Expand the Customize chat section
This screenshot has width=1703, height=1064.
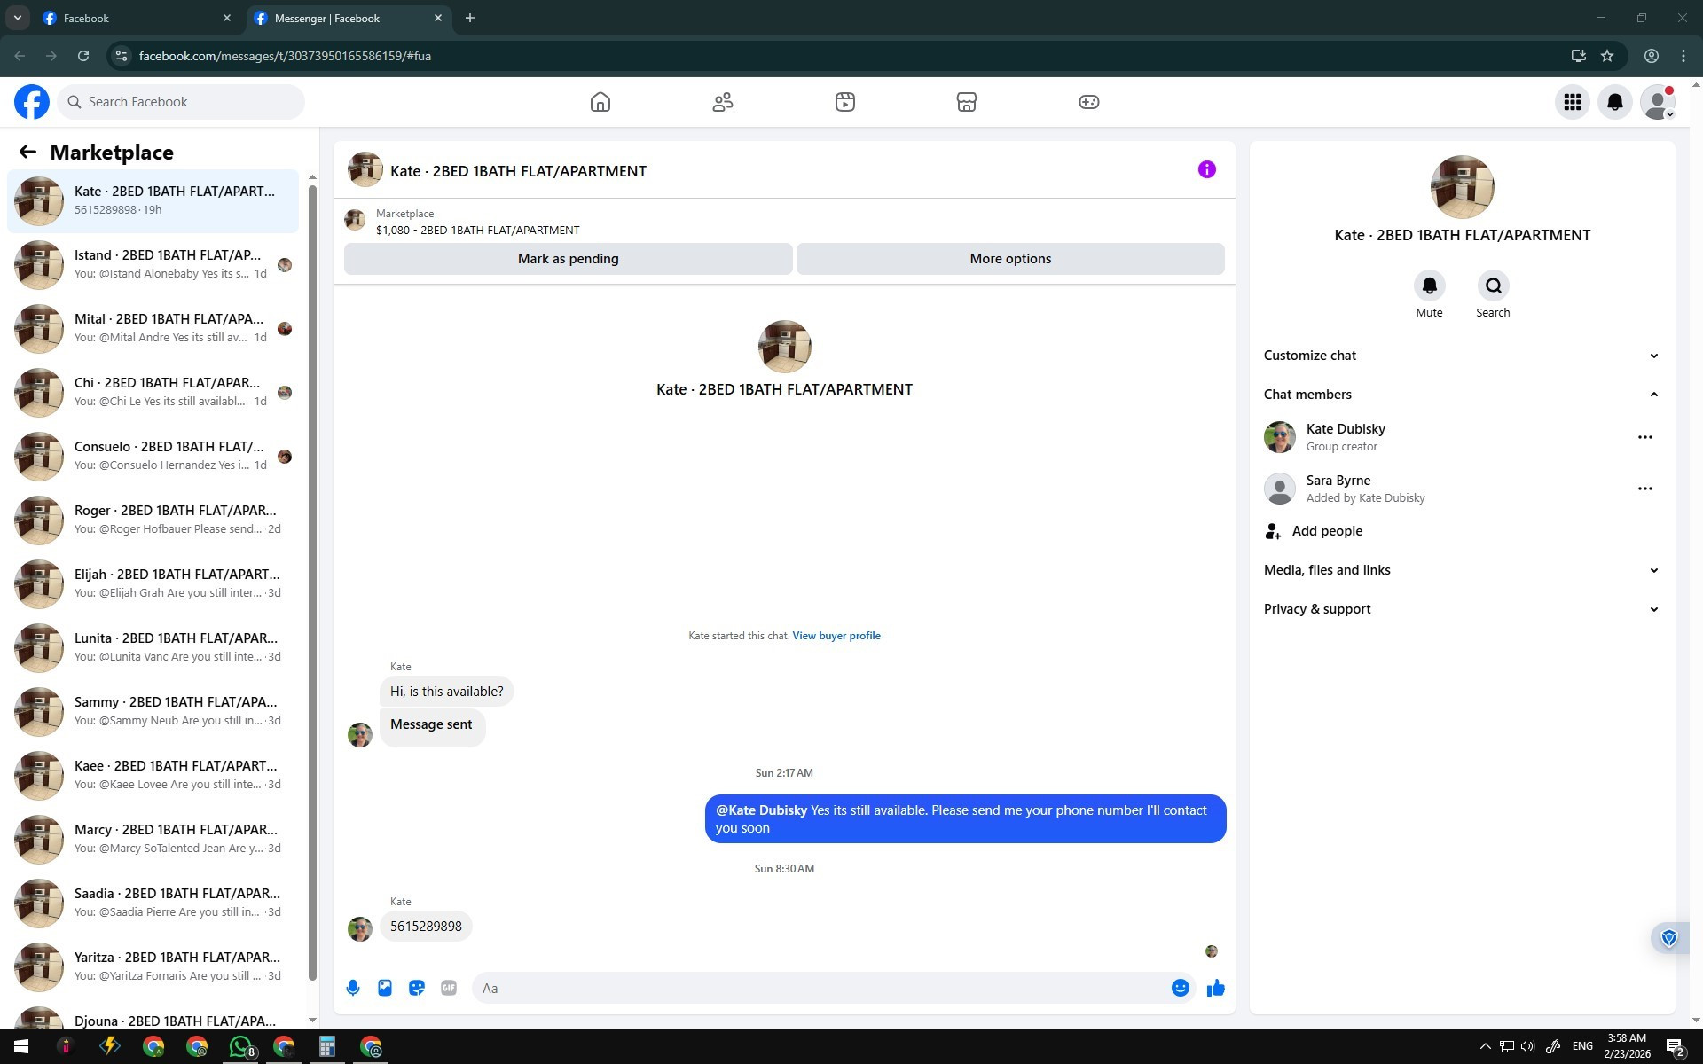[1463, 356]
